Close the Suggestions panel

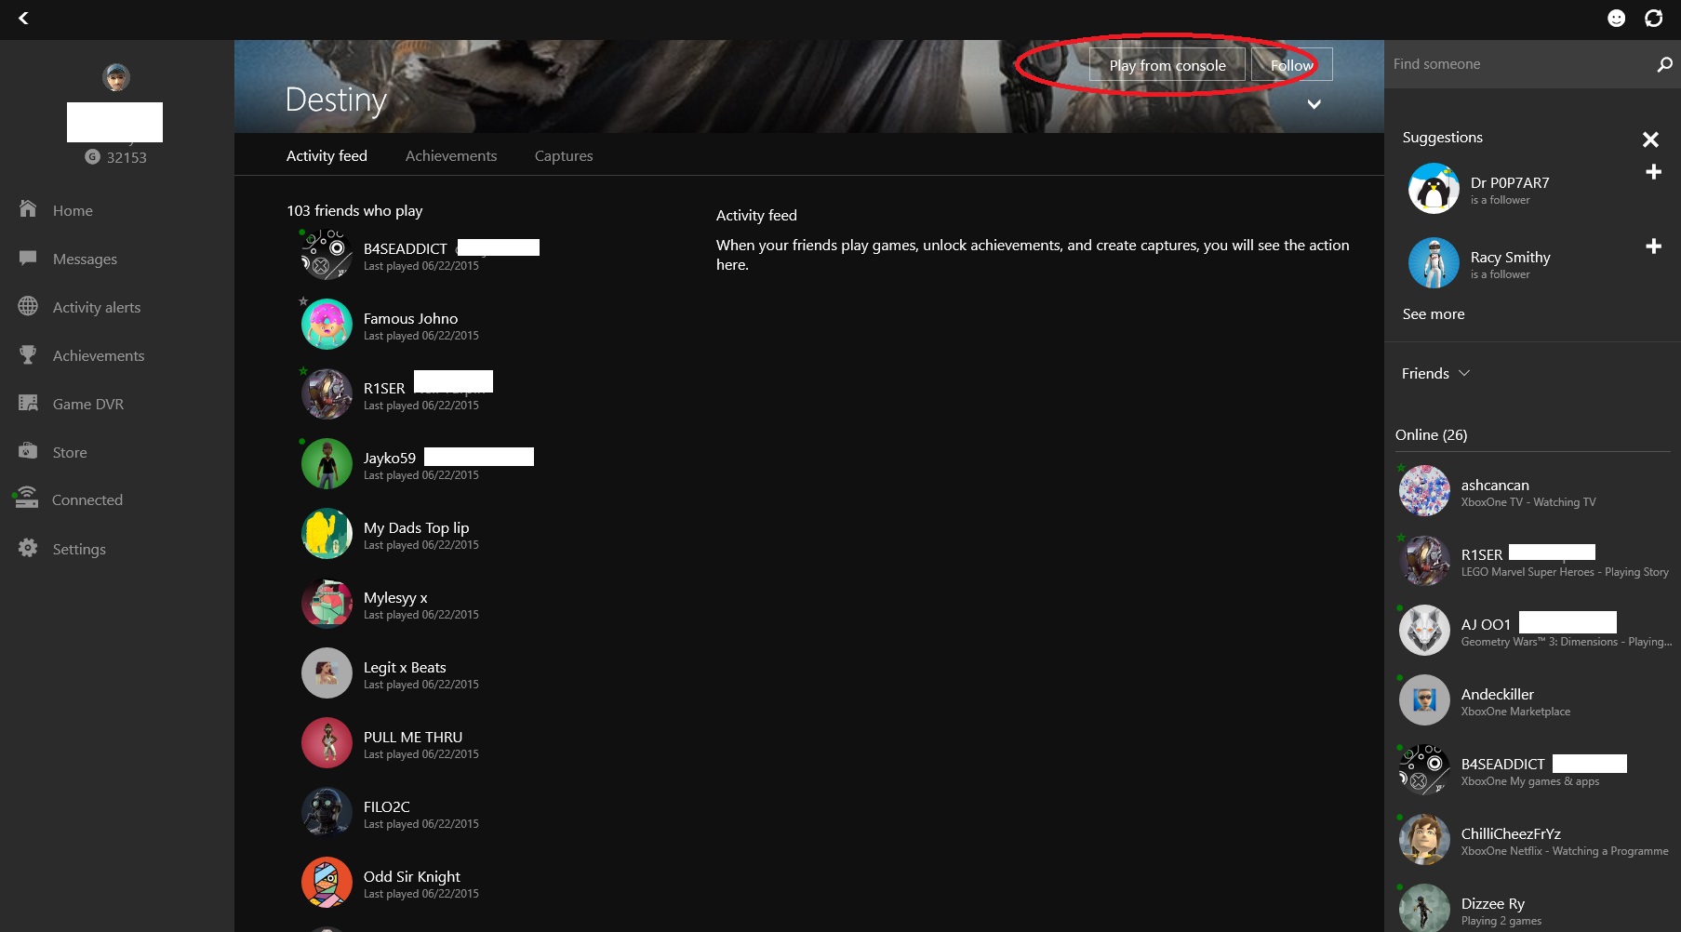(x=1650, y=140)
